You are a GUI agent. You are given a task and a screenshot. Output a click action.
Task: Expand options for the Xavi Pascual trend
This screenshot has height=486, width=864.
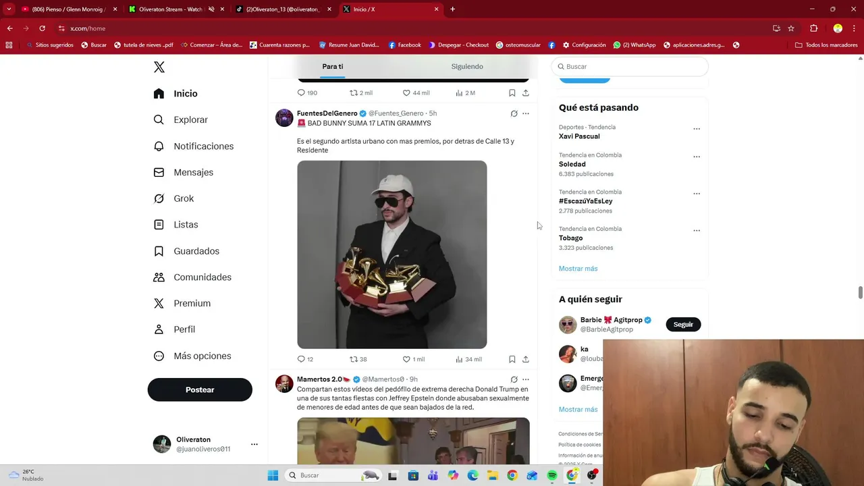697,128
